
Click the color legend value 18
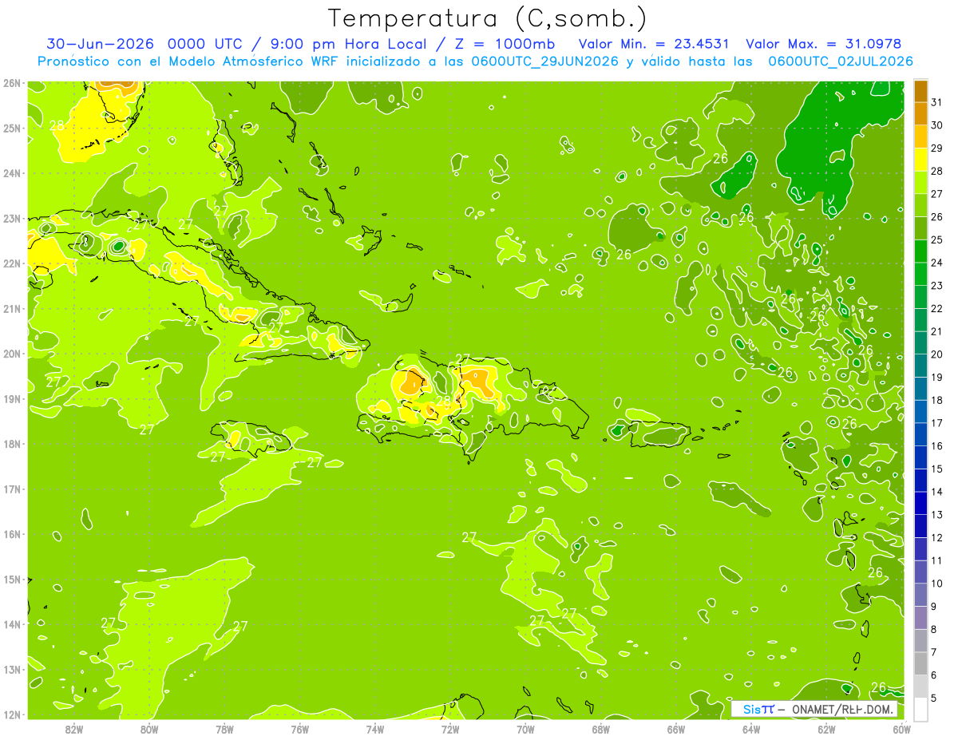pos(936,400)
